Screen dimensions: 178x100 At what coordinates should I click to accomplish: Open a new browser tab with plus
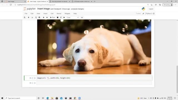click(95, 1)
